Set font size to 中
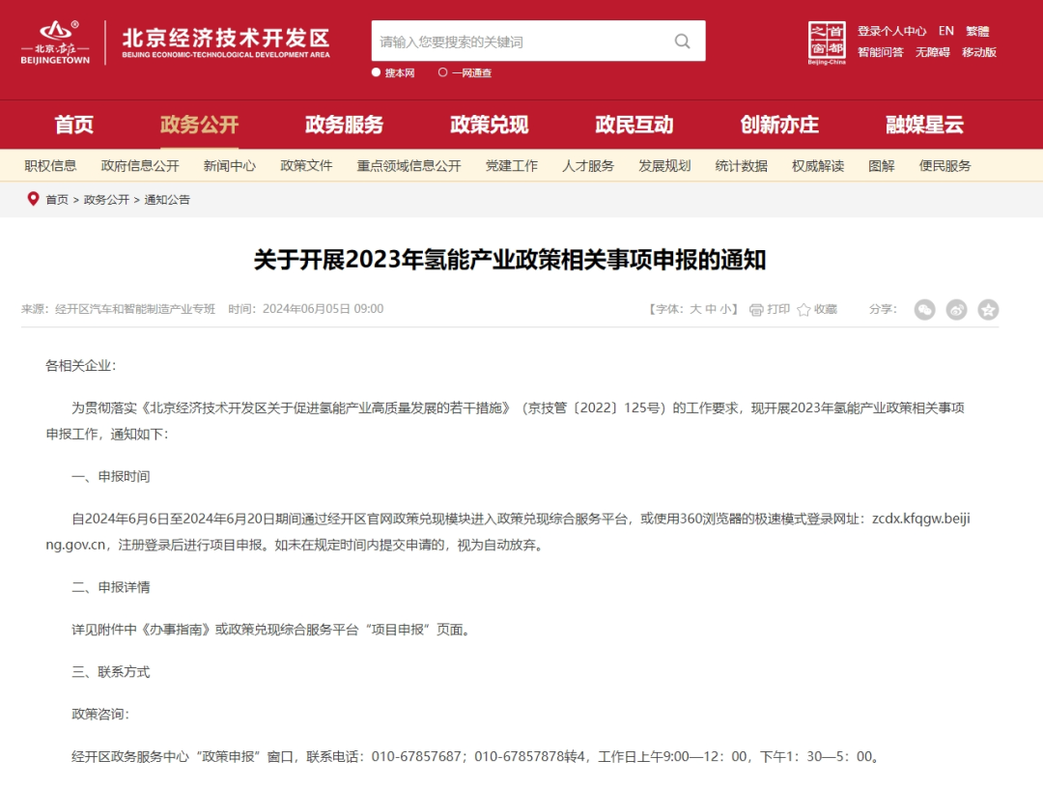 point(711,309)
